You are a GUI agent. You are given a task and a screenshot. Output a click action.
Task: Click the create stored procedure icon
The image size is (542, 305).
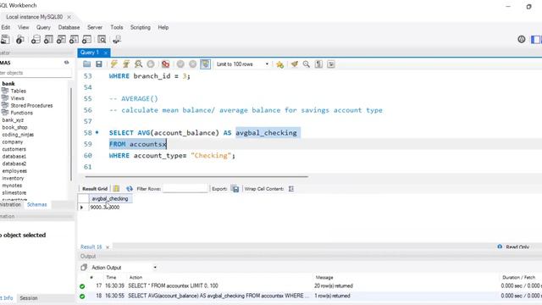tap(74, 40)
